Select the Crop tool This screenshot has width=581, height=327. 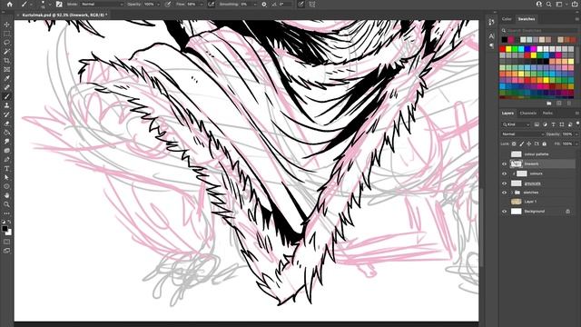coord(6,61)
